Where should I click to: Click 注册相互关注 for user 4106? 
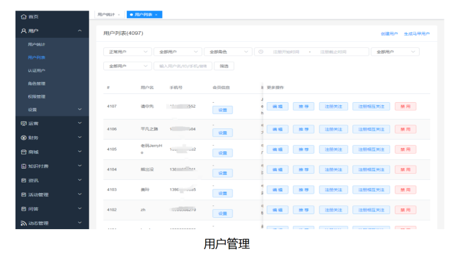click(x=371, y=129)
